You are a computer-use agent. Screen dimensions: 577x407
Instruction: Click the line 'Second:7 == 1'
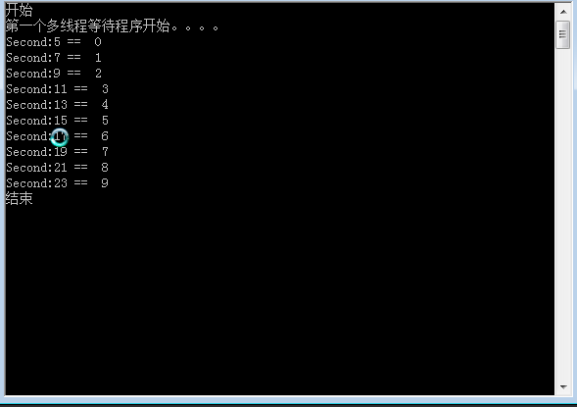[54, 58]
